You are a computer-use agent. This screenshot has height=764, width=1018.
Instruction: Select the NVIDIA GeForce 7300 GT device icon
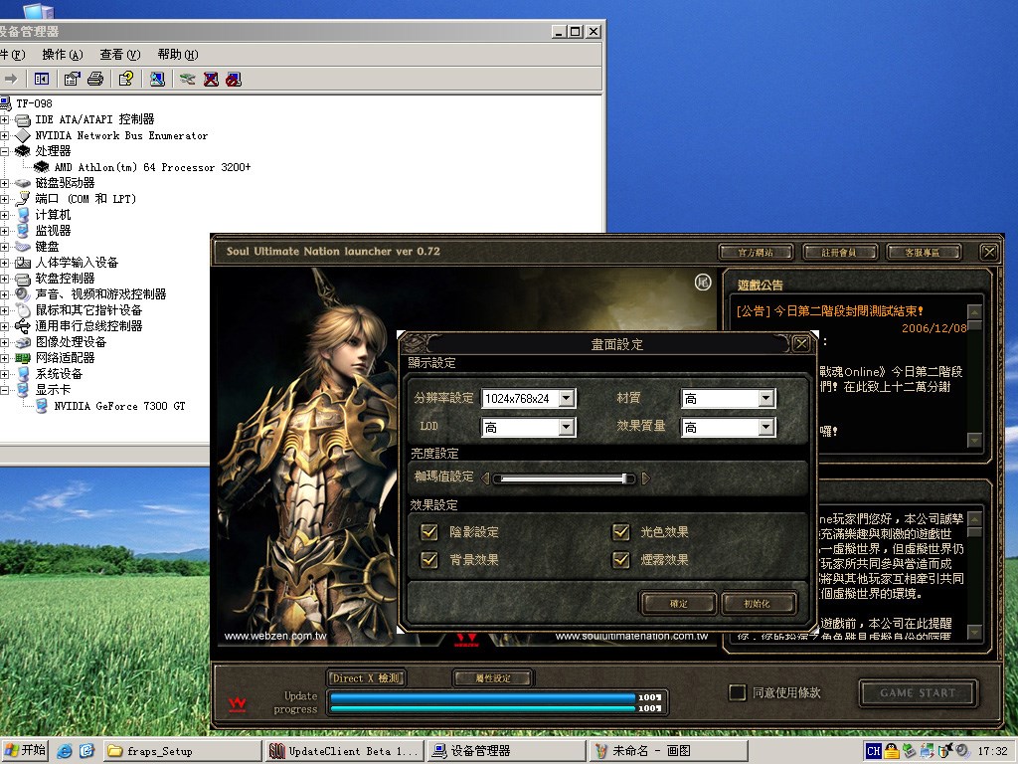click(42, 406)
